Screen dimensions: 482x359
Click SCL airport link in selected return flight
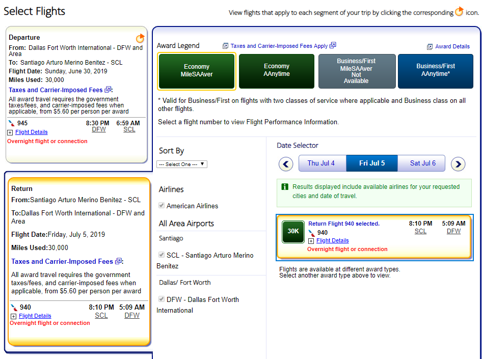point(420,231)
